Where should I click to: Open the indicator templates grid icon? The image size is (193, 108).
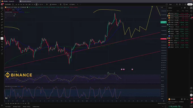coord(60,5)
